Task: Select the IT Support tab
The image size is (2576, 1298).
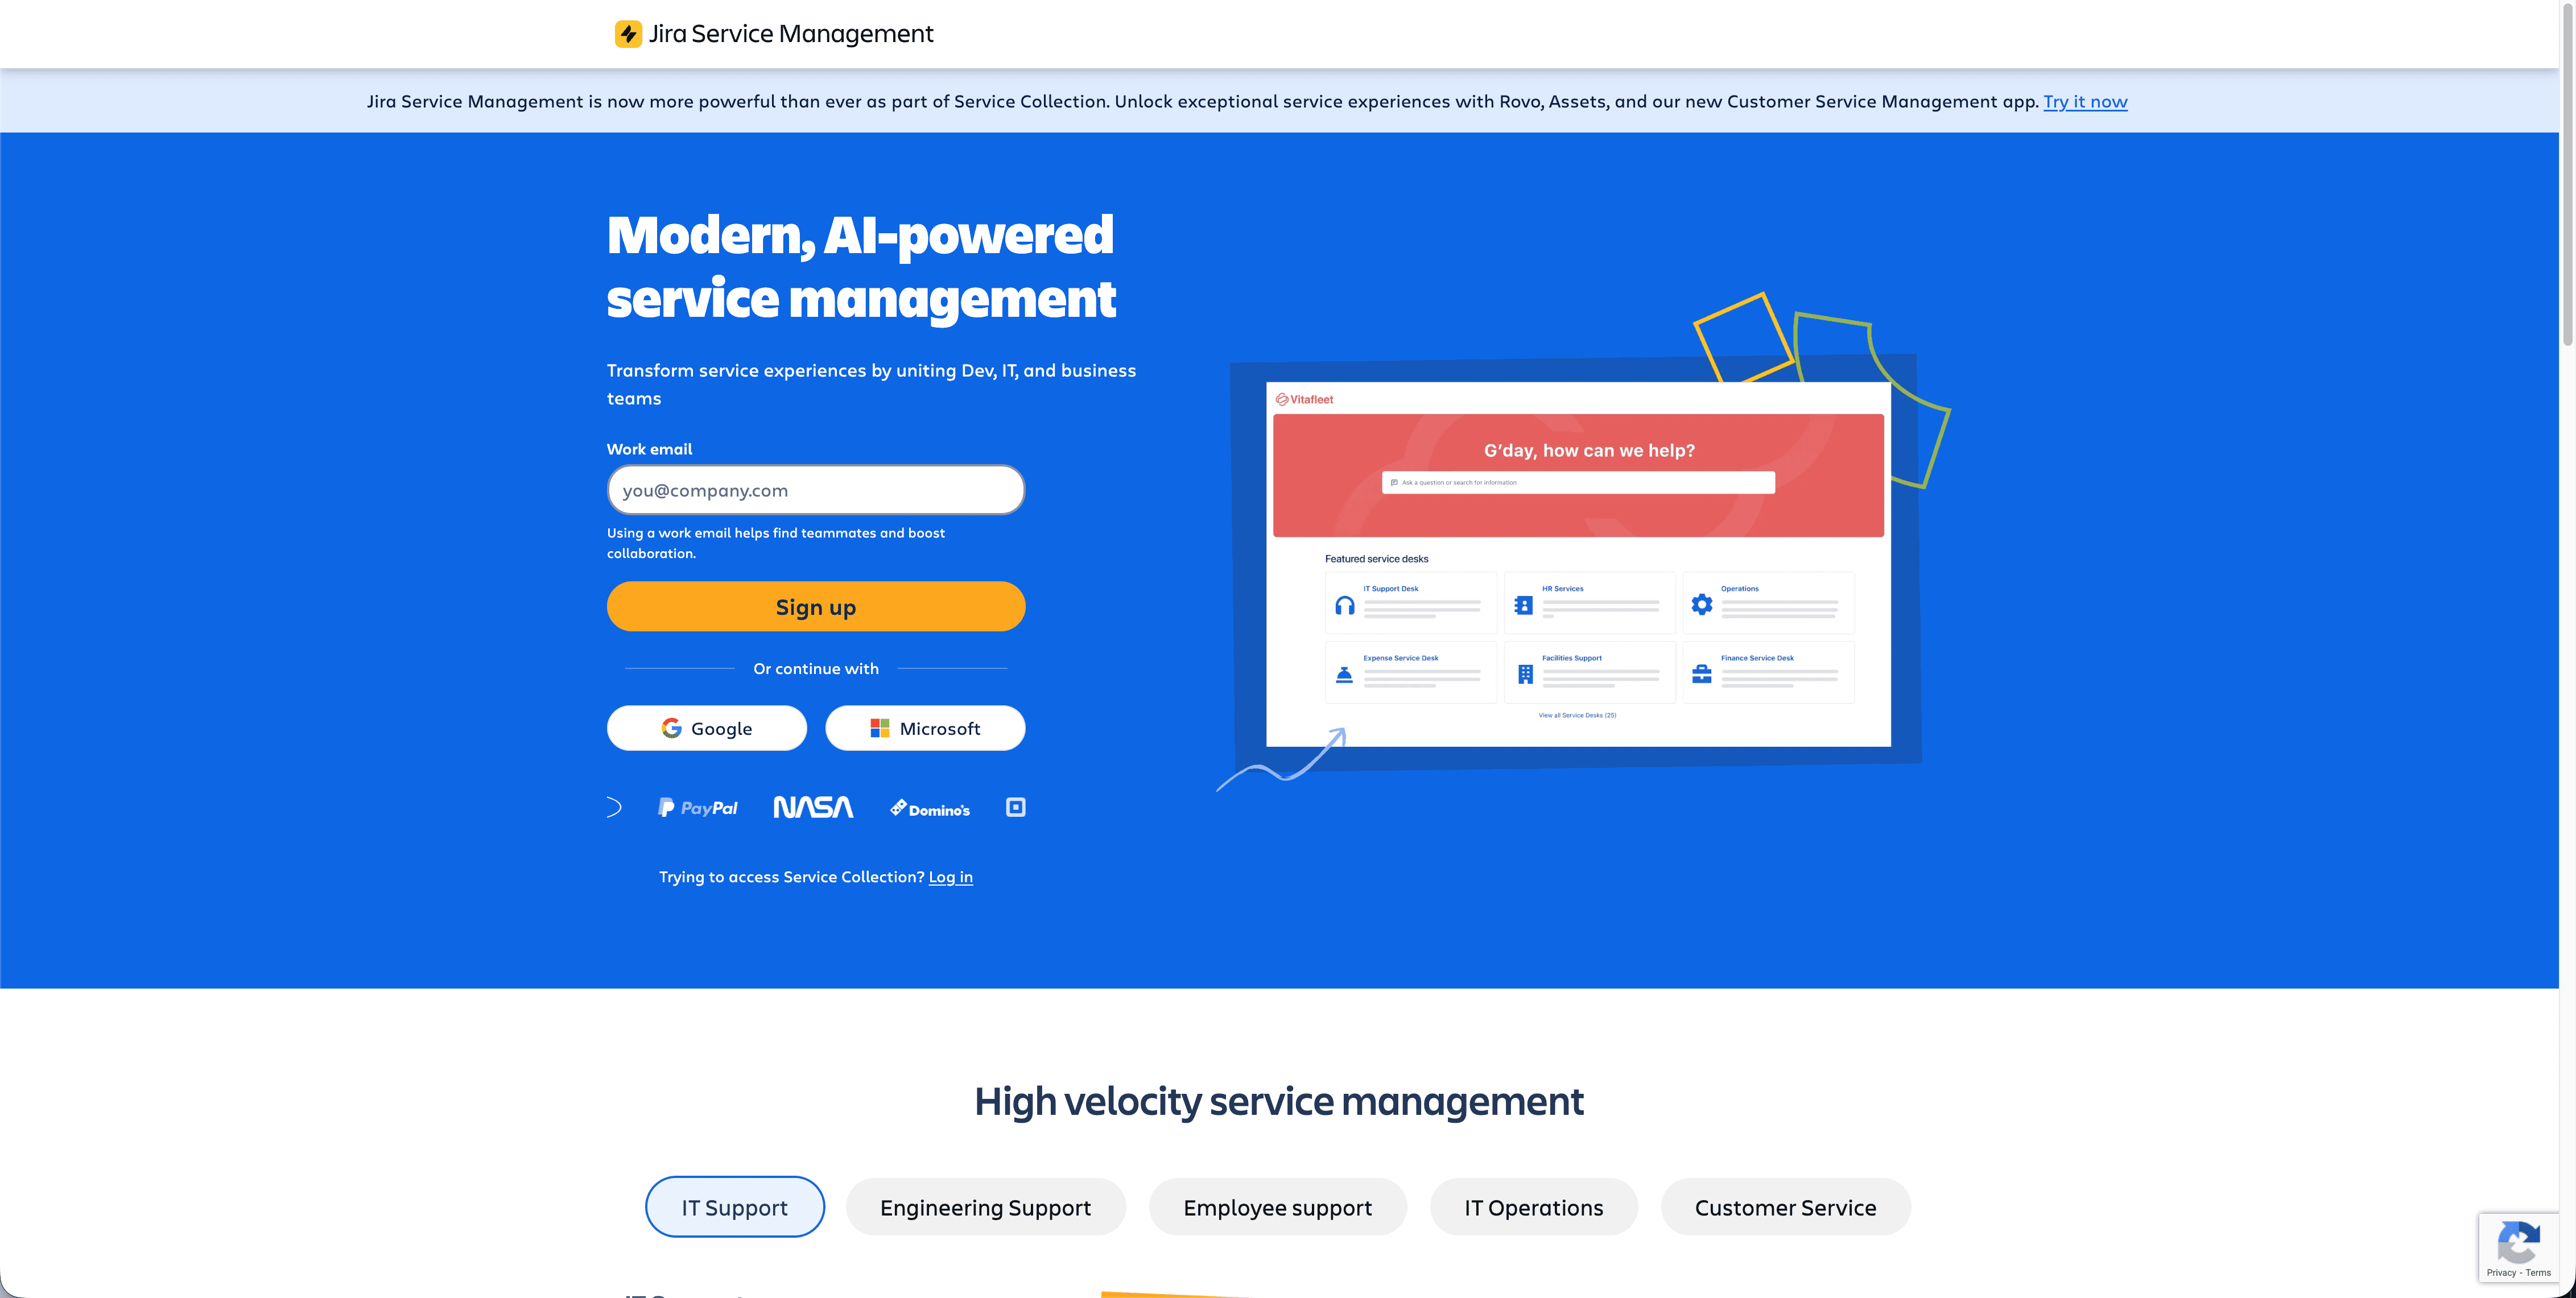Action: coord(735,1207)
